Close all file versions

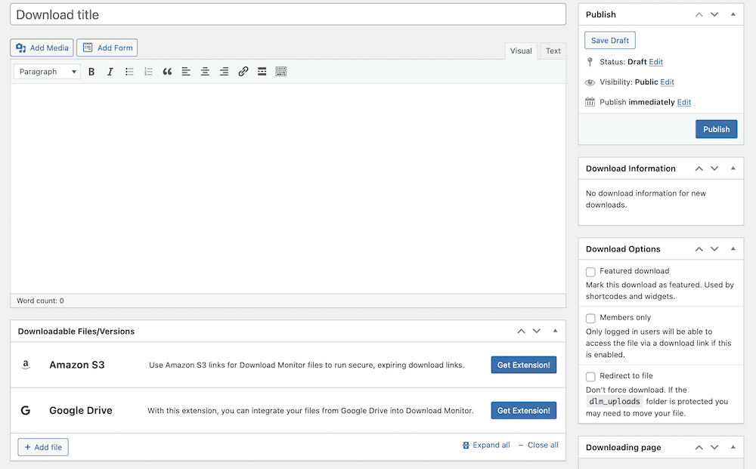[x=538, y=445]
